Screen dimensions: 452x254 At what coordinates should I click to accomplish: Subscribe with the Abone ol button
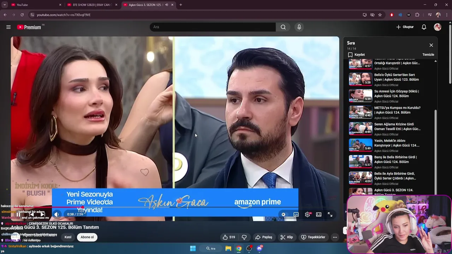pyautogui.click(x=87, y=237)
